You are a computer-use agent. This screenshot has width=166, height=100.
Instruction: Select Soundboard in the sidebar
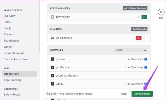tap(11, 41)
